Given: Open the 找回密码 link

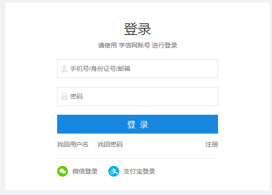Looking at the screenshot, I should click(110, 144).
